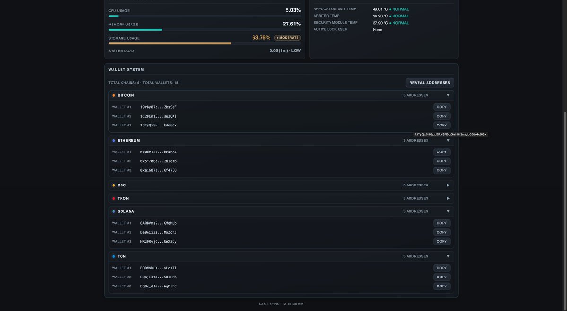The width and height of the screenshot is (567, 311).
Task: Collapse the TON chain section
Action: [x=448, y=256]
